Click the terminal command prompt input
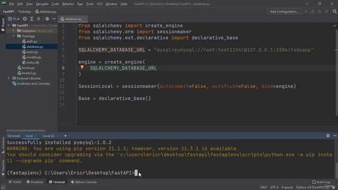Image resolution: width=338 pixels, height=190 pixels. (136, 173)
